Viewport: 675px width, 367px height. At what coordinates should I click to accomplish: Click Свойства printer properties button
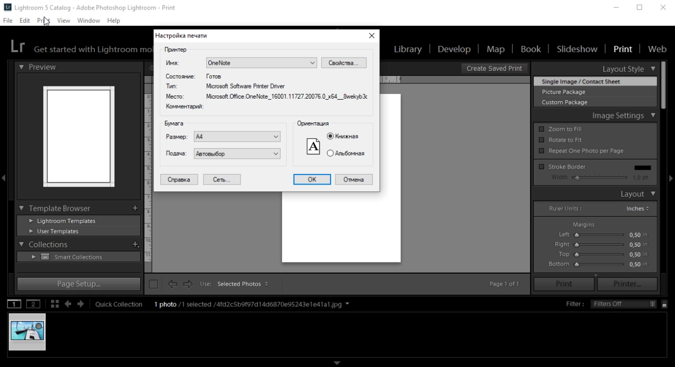pyautogui.click(x=343, y=63)
